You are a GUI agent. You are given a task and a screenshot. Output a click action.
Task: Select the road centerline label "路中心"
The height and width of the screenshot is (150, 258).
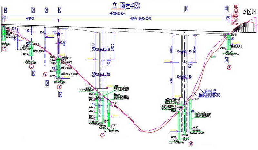(x=209, y=91)
